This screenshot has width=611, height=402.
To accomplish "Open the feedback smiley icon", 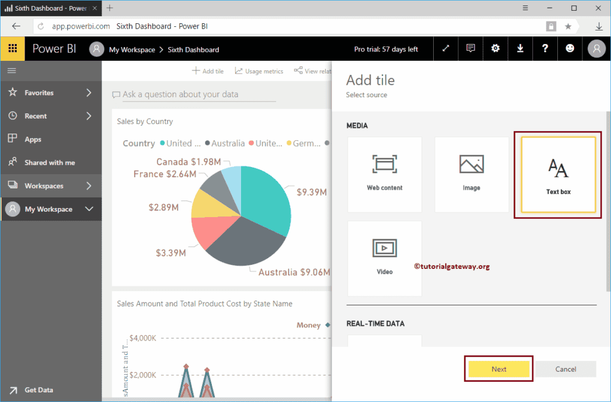I will pos(570,48).
